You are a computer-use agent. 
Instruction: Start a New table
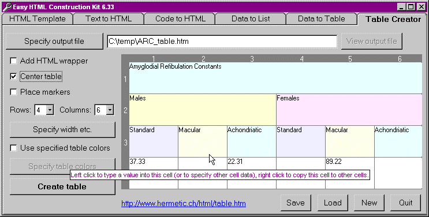(369, 203)
